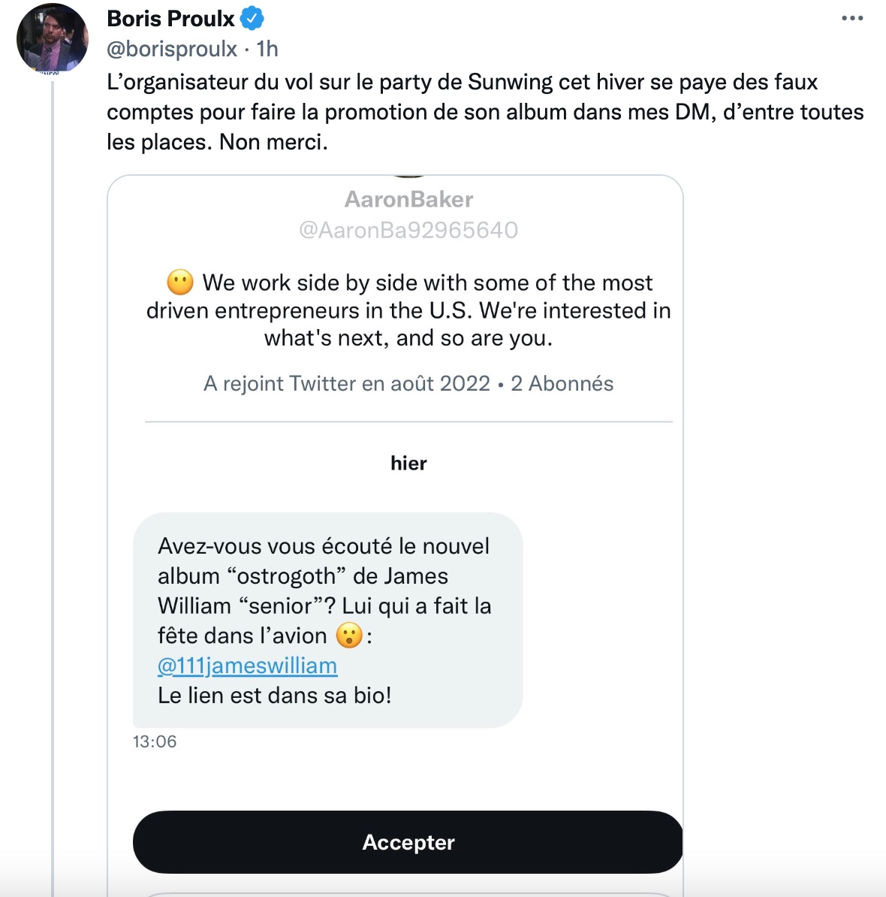
Task: Click the AaronBaker name in screenshot
Action: coord(408,200)
